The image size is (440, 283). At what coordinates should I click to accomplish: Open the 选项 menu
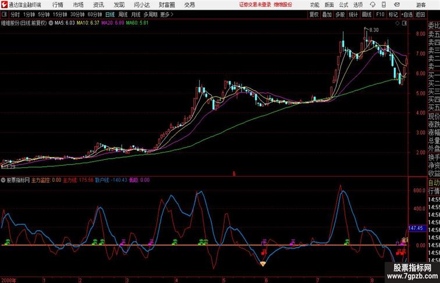coord(358,5)
